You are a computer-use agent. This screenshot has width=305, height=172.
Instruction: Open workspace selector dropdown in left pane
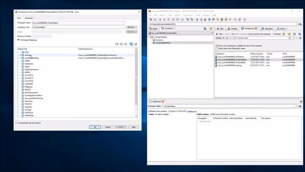tap(212, 33)
